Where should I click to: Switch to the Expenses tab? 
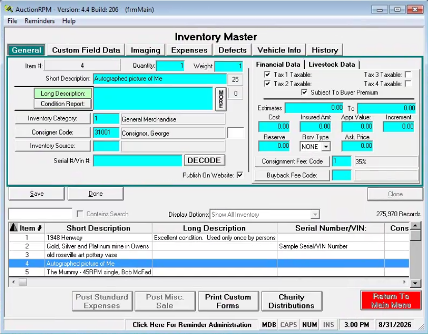tap(189, 50)
